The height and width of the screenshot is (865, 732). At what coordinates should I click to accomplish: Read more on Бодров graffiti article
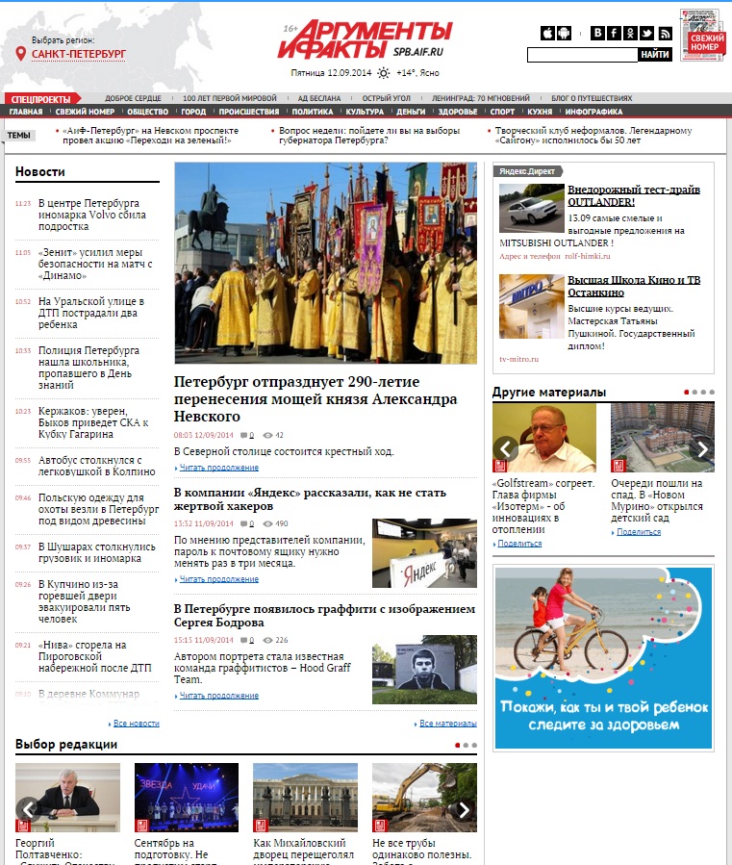[x=219, y=696]
